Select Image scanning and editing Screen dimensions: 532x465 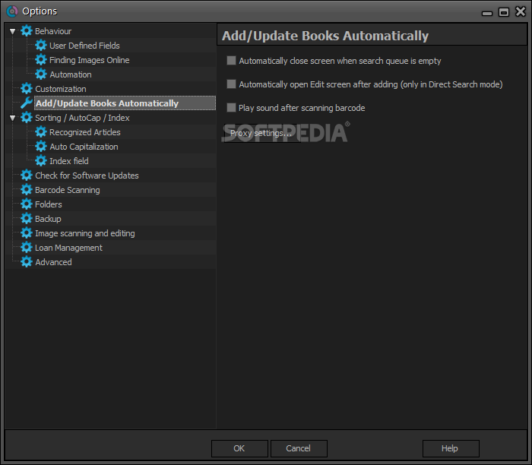(x=85, y=233)
